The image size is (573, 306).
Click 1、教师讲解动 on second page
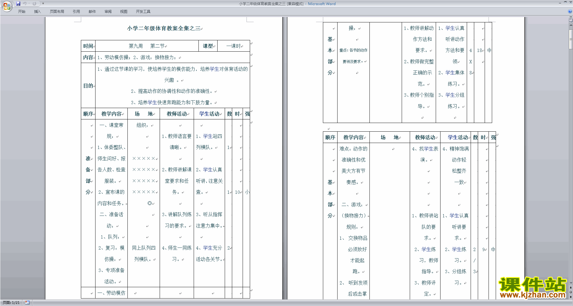419,28
